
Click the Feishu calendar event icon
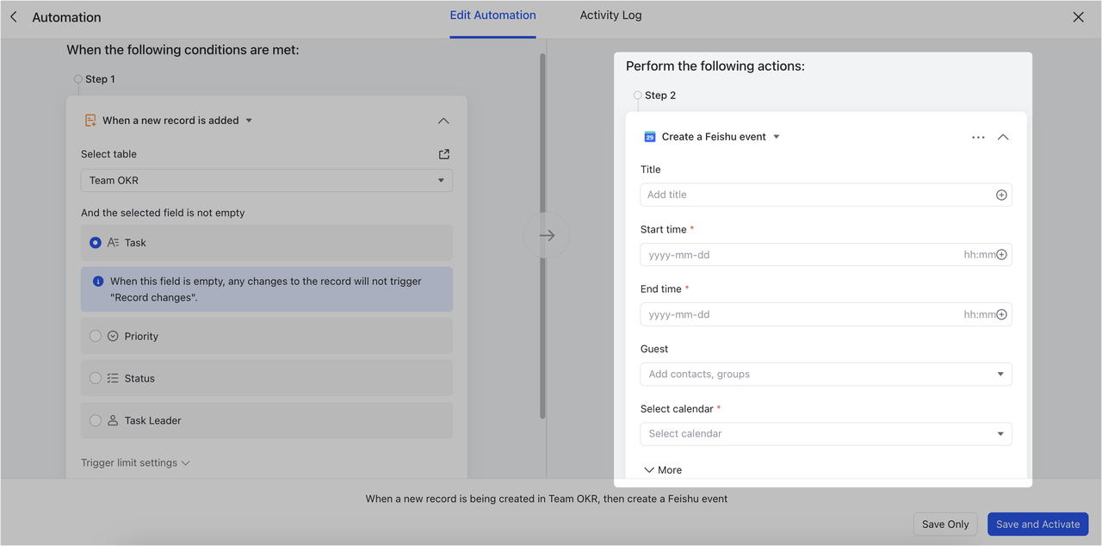(650, 137)
